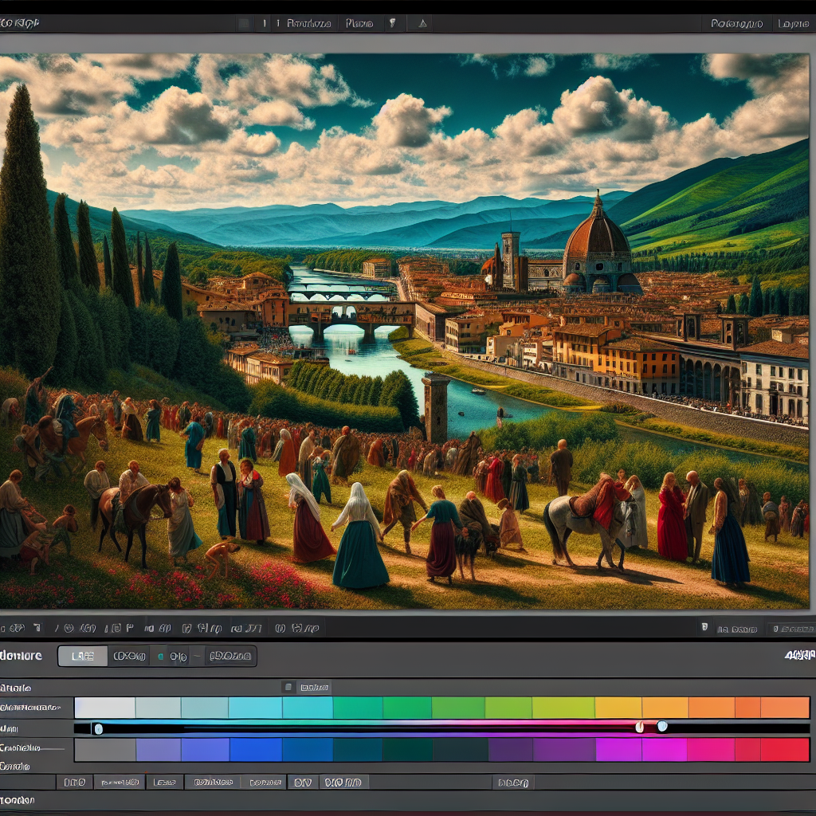The width and height of the screenshot is (816, 816).
Task: Click the pin-shaped icon in top toolbar
Action: pos(392,24)
